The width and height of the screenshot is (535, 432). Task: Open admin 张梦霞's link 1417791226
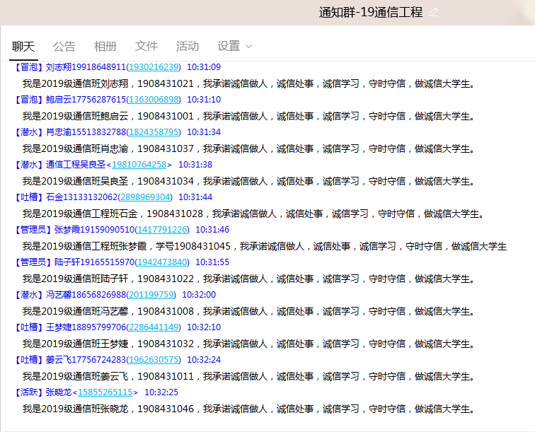[162, 230]
